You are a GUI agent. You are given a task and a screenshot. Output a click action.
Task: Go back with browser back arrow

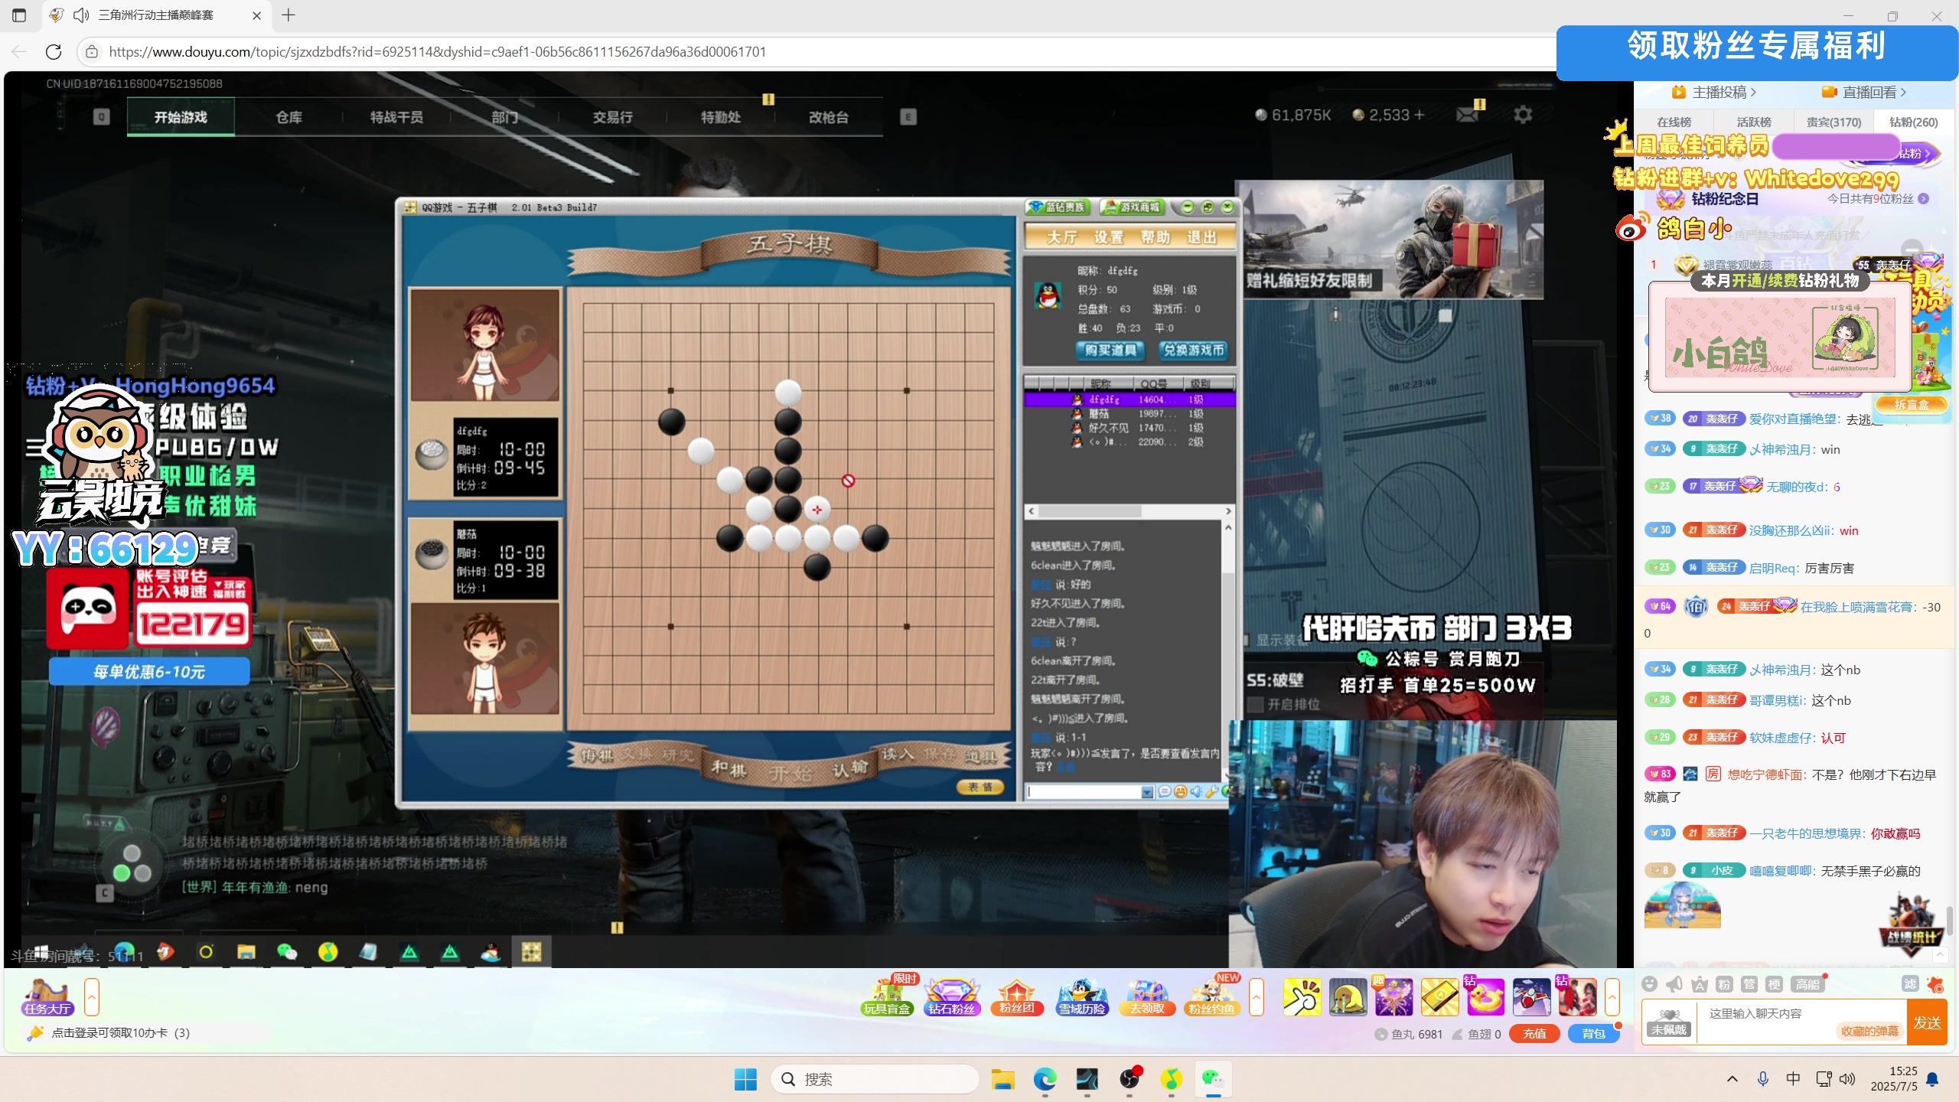19,51
